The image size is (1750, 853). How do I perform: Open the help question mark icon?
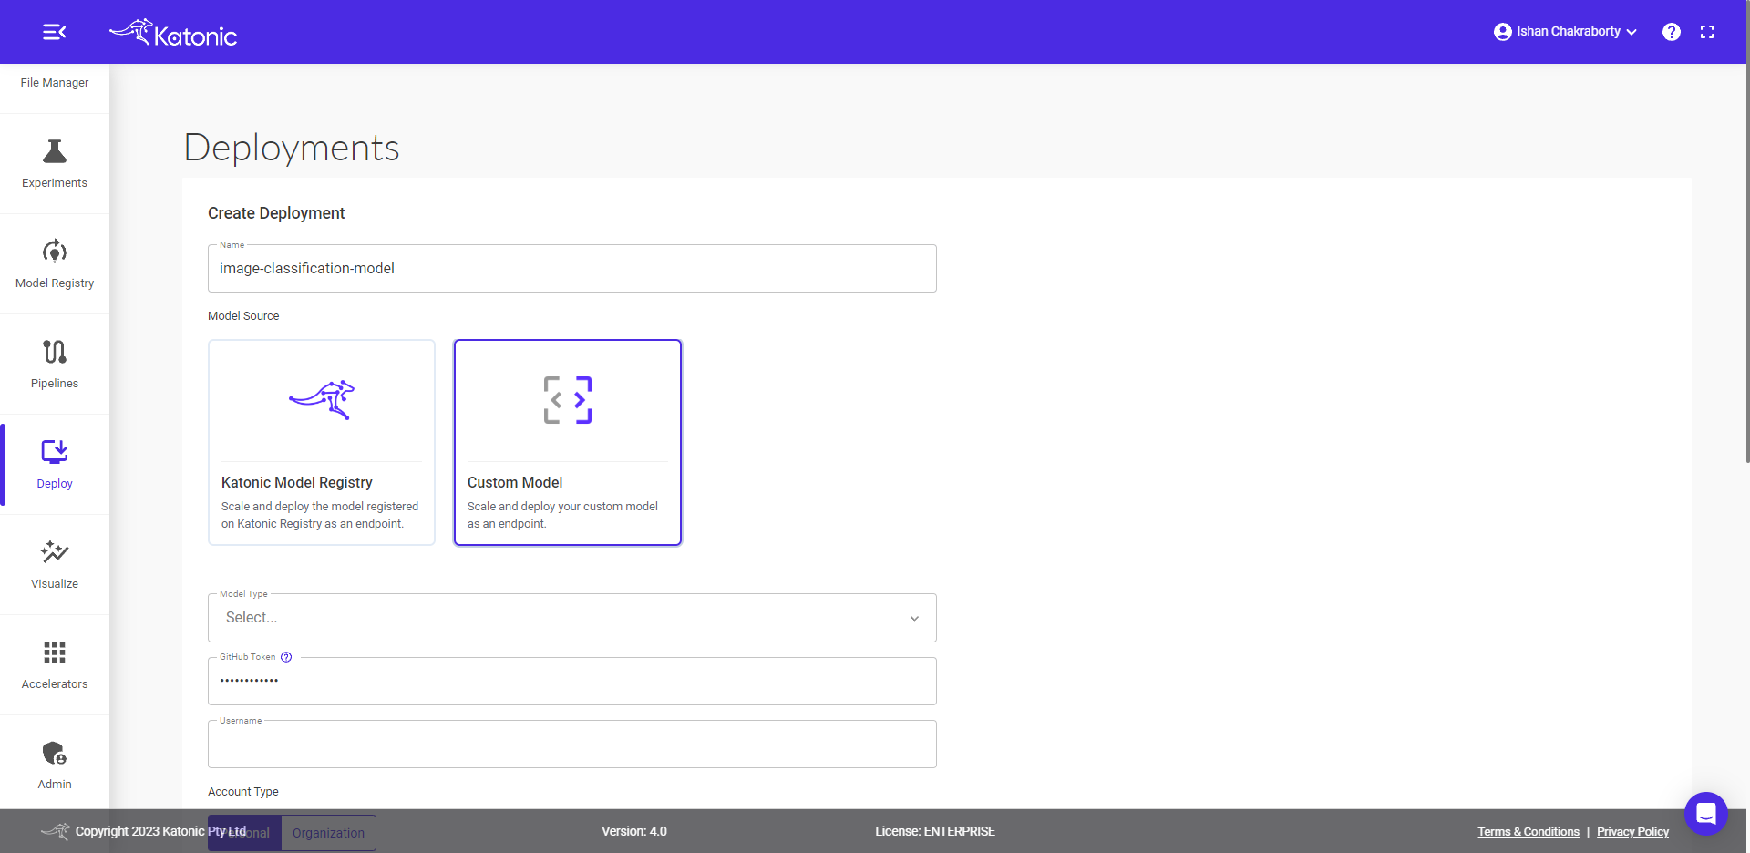pos(1671,32)
